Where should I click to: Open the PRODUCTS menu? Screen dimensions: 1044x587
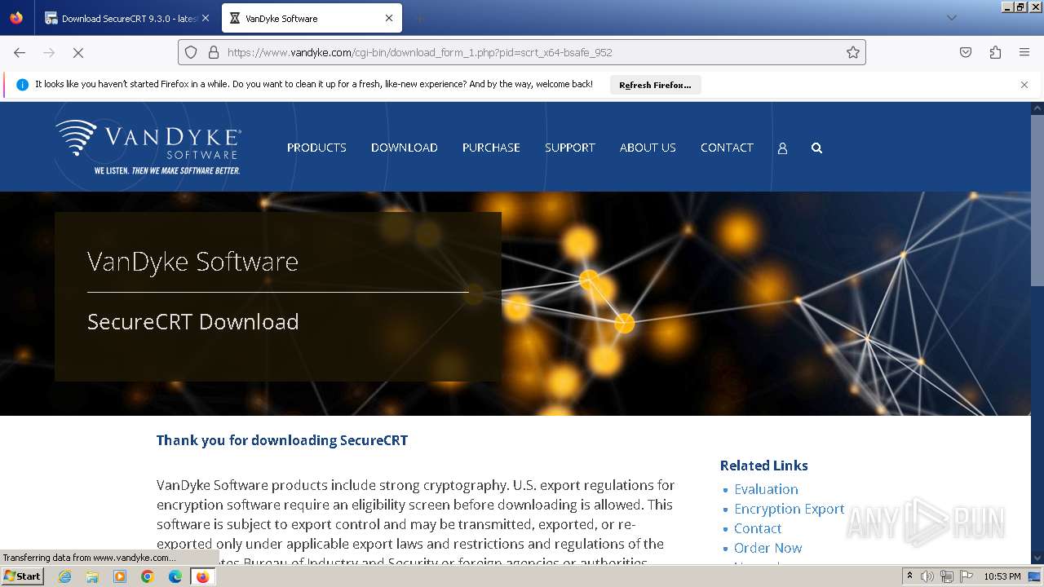tap(316, 148)
